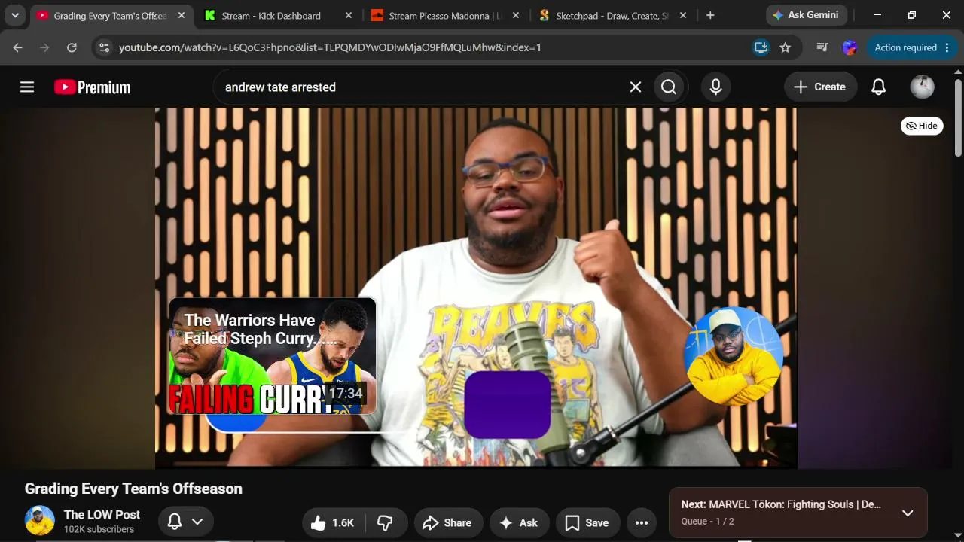Click the video player frame
The height and width of the screenshot is (542, 964).
[476, 288]
